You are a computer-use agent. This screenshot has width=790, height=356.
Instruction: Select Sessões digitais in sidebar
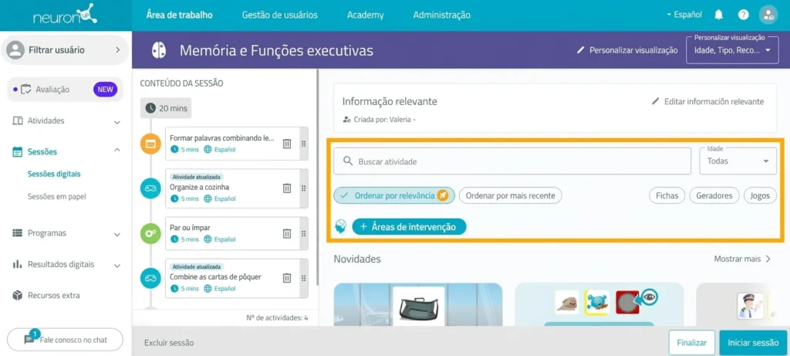coord(54,174)
